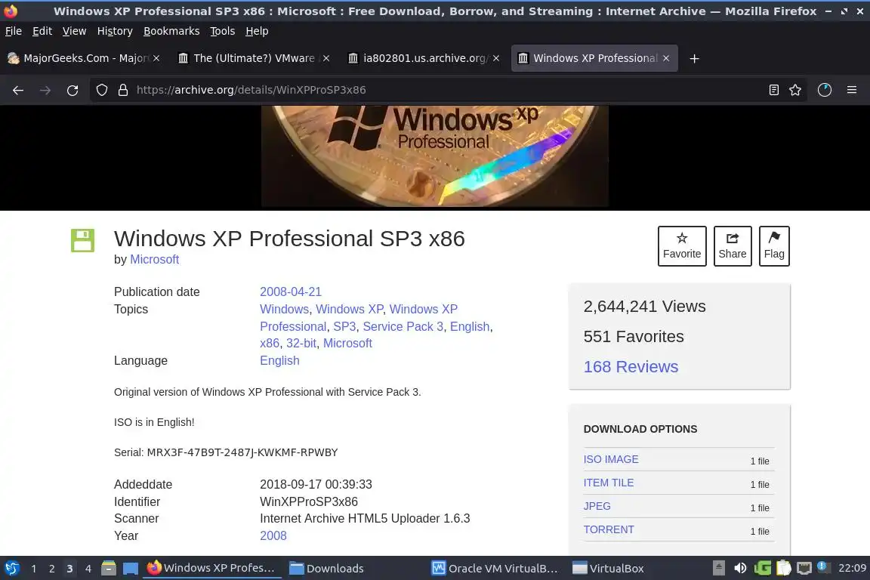Screen dimensions: 870x580
Task: Go back to the previous page
Action: [18, 90]
